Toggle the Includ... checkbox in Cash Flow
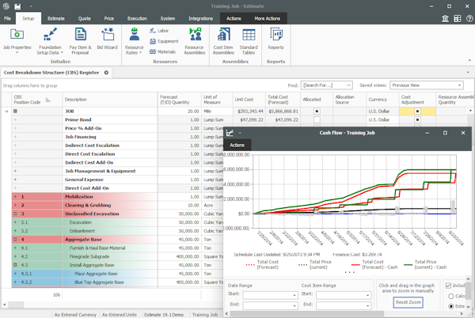 pyautogui.click(x=448, y=286)
